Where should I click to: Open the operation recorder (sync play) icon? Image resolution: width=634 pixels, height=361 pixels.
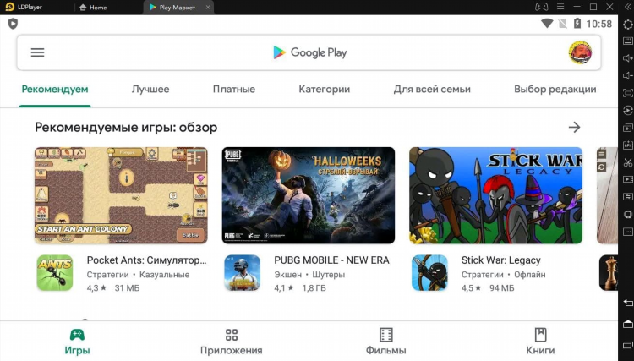pos(628,111)
